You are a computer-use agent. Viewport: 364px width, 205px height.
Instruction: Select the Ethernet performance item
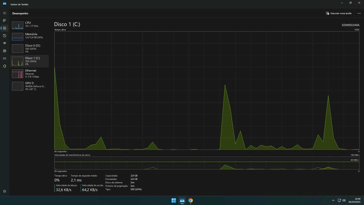pos(29,74)
